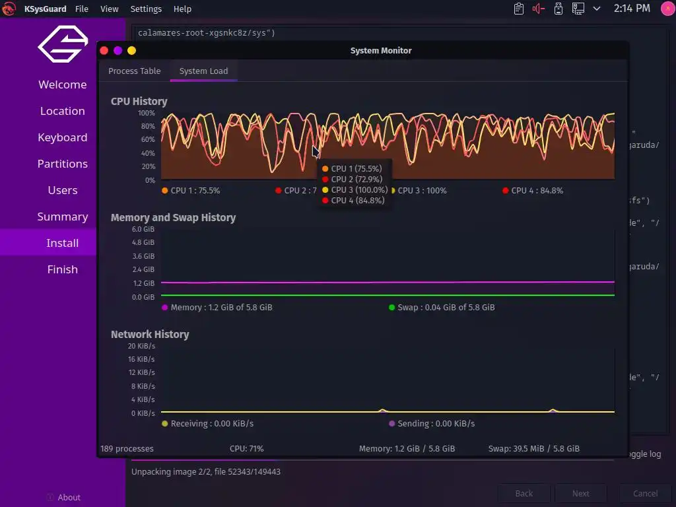Click the Network History graph
676x507 pixels.
388,380
